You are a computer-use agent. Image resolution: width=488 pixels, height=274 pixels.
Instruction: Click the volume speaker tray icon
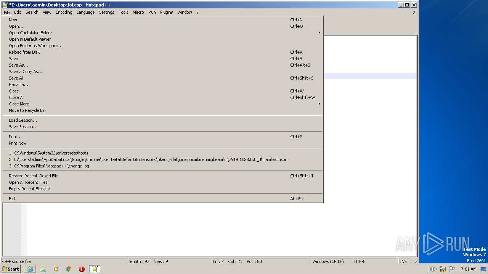click(433, 269)
